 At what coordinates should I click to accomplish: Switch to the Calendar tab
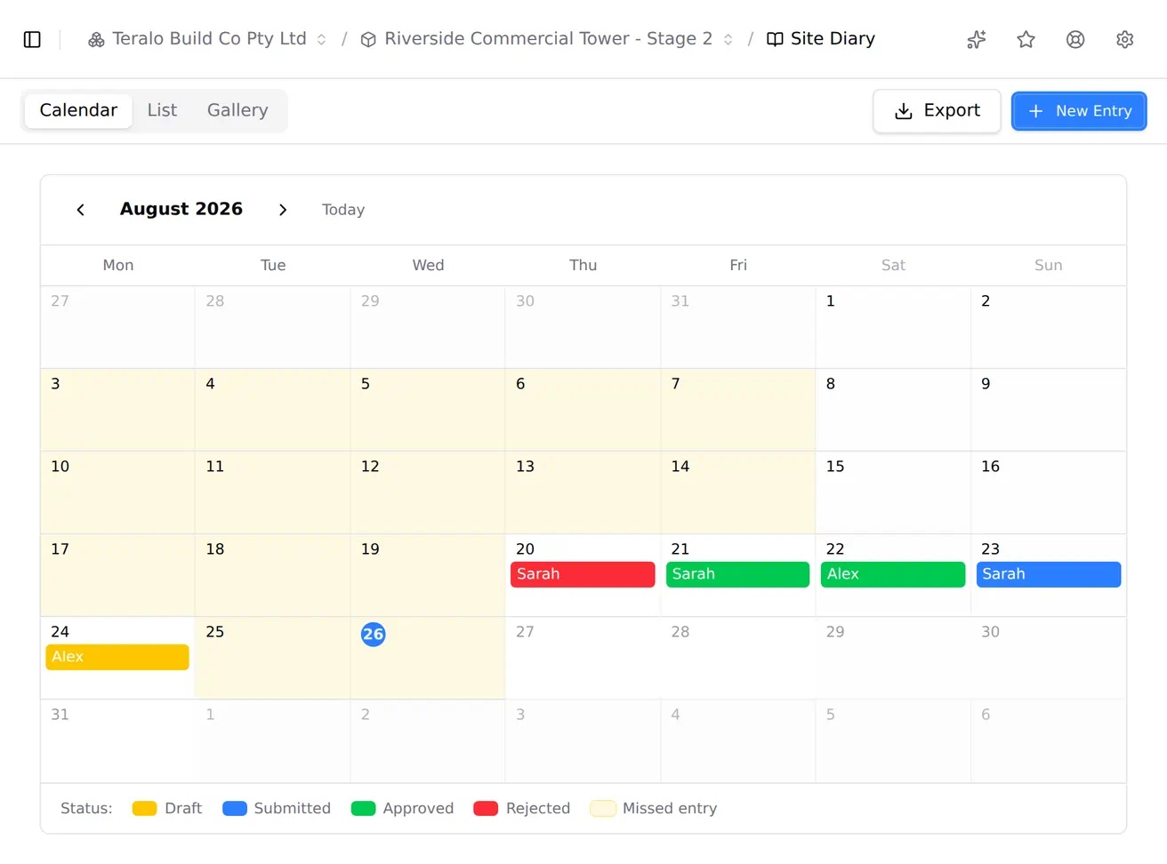coord(78,110)
